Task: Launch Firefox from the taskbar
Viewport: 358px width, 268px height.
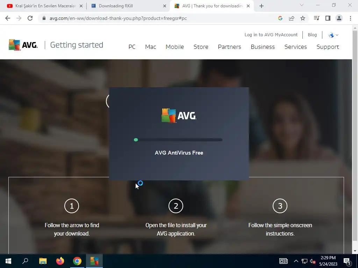Action: coord(60,261)
